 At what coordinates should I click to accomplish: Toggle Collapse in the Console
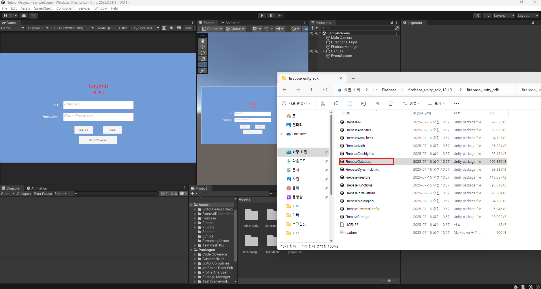point(24,194)
